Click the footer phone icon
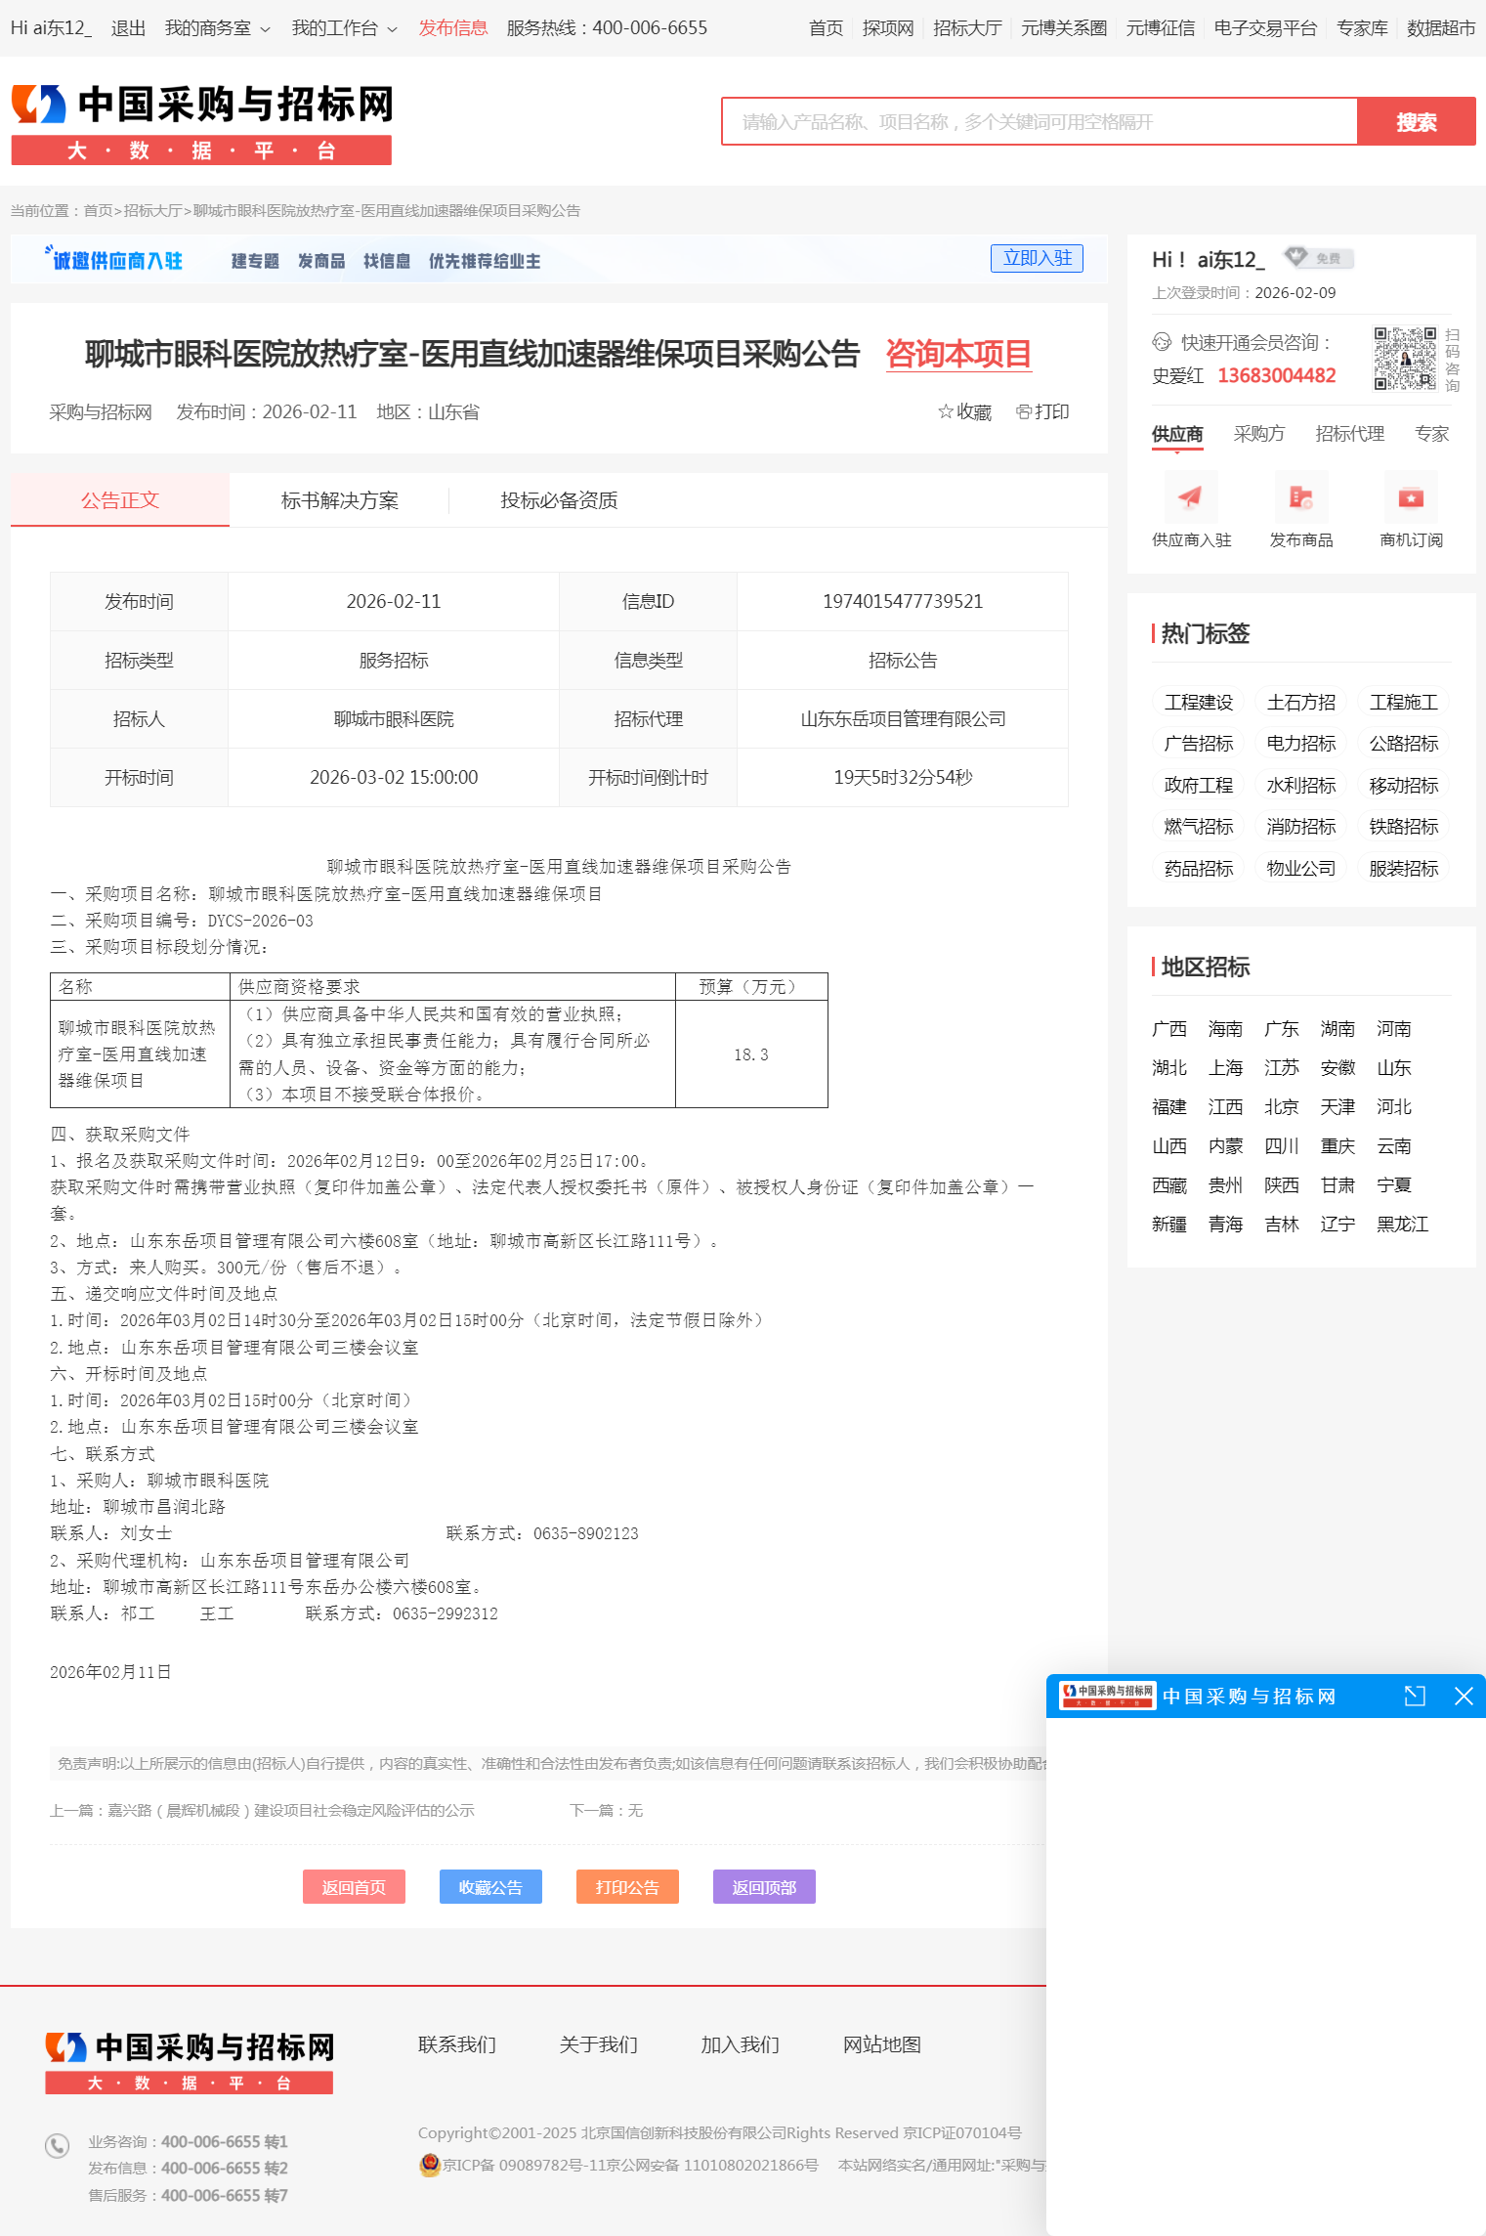The height and width of the screenshot is (2236, 1486). tap(57, 2145)
